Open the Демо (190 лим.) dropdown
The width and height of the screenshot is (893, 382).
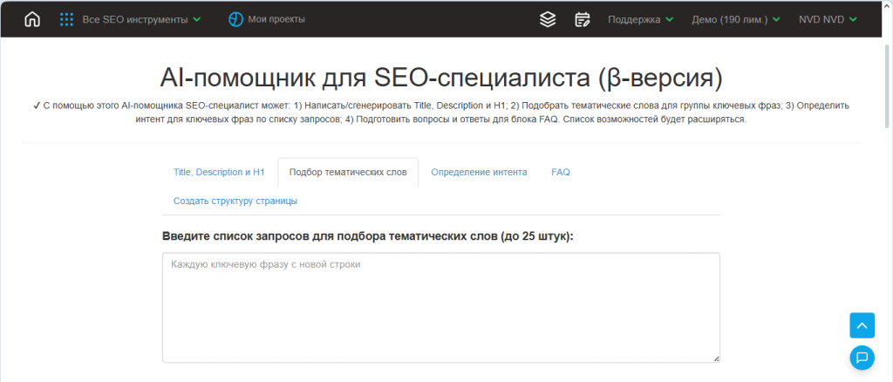point(735,19)
